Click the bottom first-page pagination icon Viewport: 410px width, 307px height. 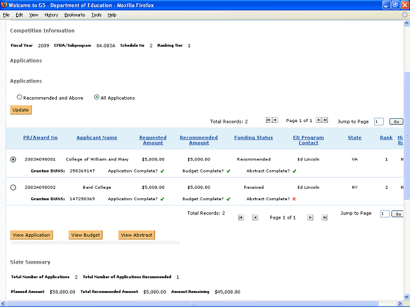pyautogui.click(x=241, y=217)
